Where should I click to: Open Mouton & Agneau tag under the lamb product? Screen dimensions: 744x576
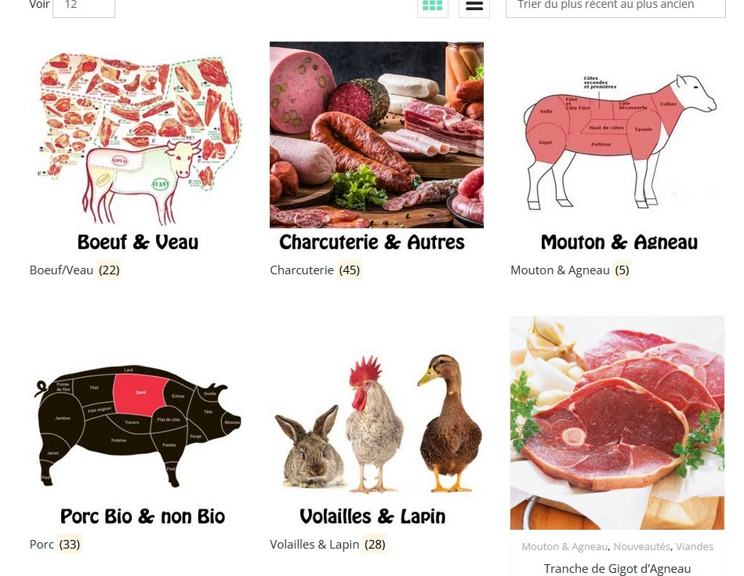point(564,546)
